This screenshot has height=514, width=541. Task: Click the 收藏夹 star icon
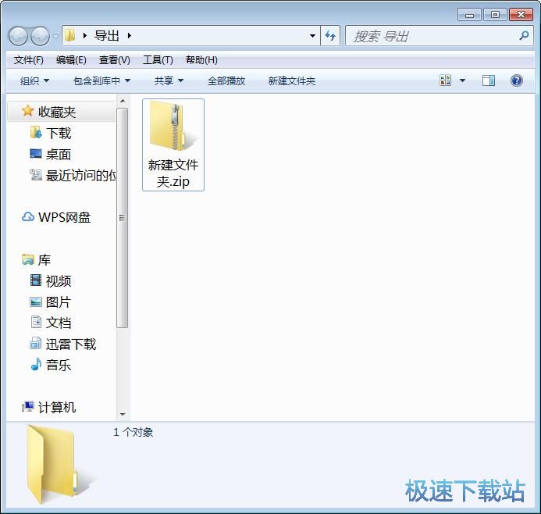click(x=27, y=111)
